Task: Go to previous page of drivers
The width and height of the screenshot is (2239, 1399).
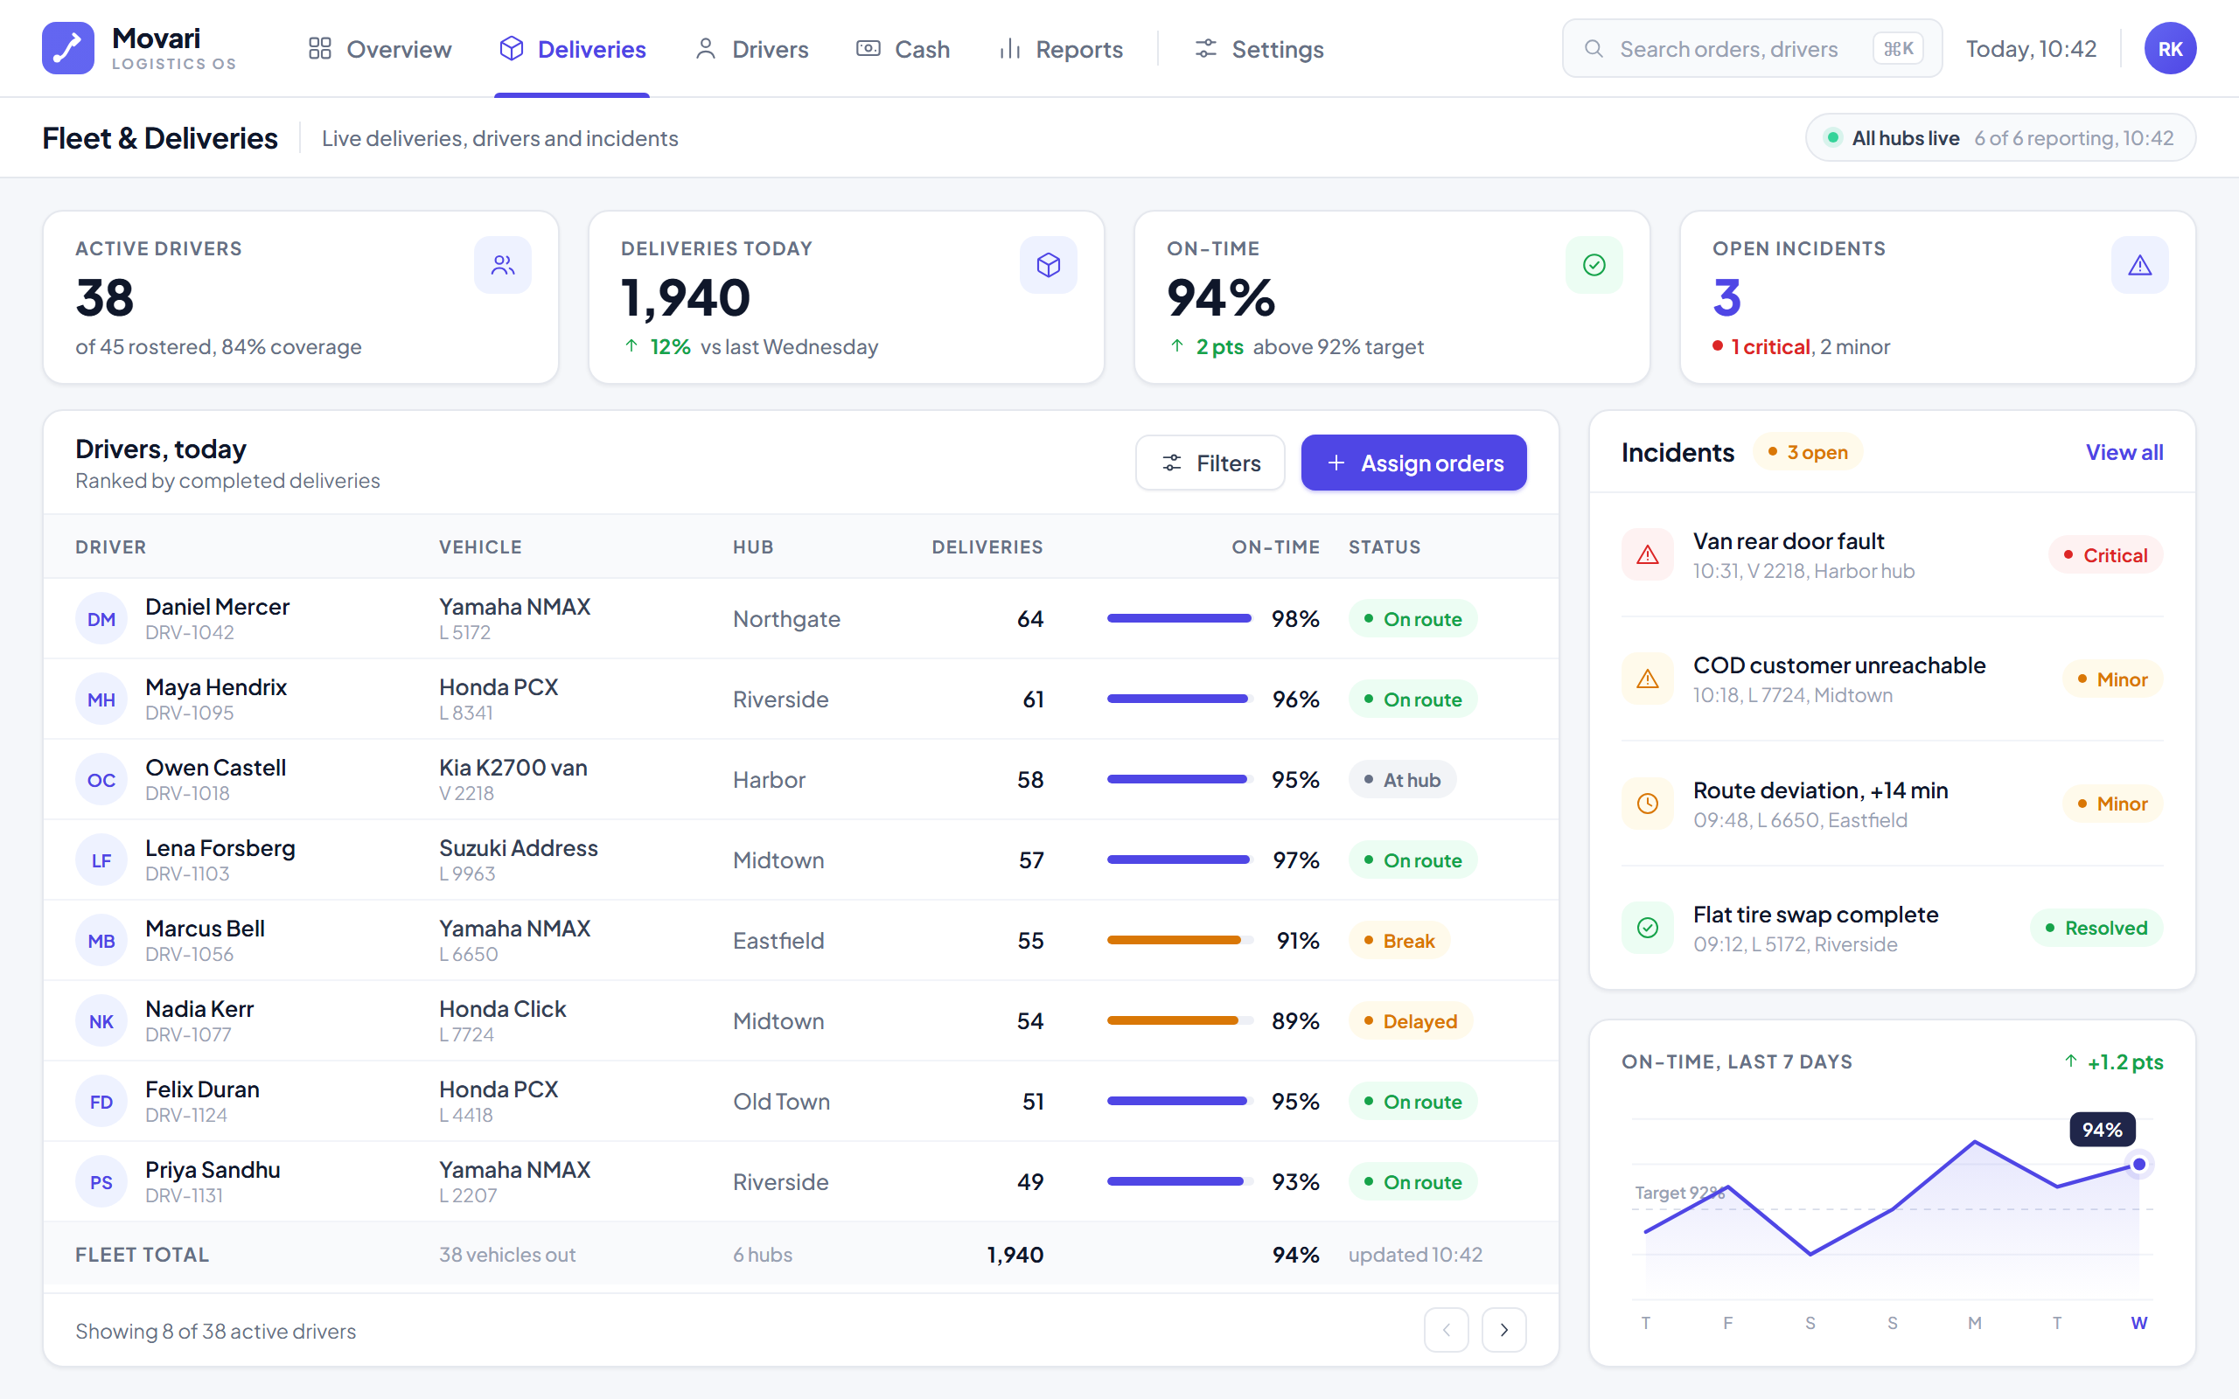Action: click(1447, 1330)
